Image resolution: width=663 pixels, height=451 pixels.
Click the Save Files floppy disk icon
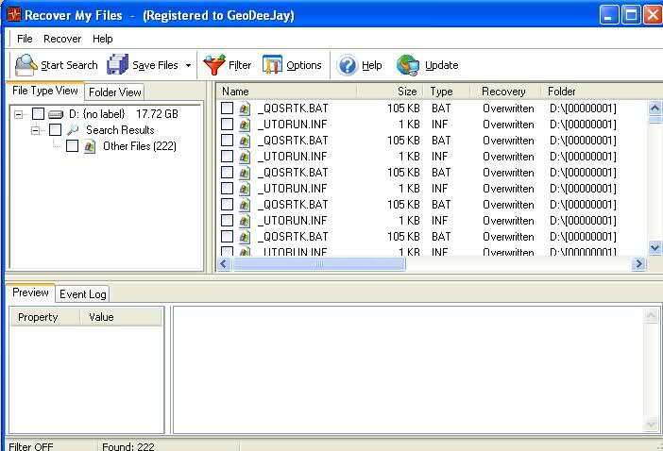[x=117, y=64]
